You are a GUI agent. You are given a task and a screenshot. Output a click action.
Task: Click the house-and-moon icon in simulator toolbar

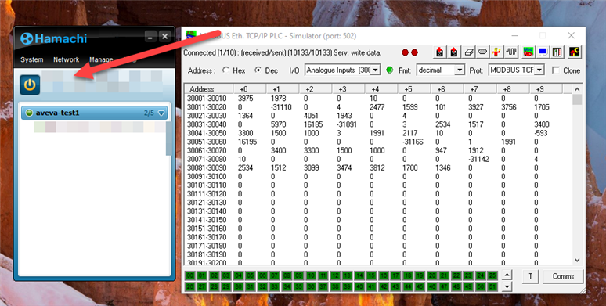pyautogui.click(x=575, y=52)
